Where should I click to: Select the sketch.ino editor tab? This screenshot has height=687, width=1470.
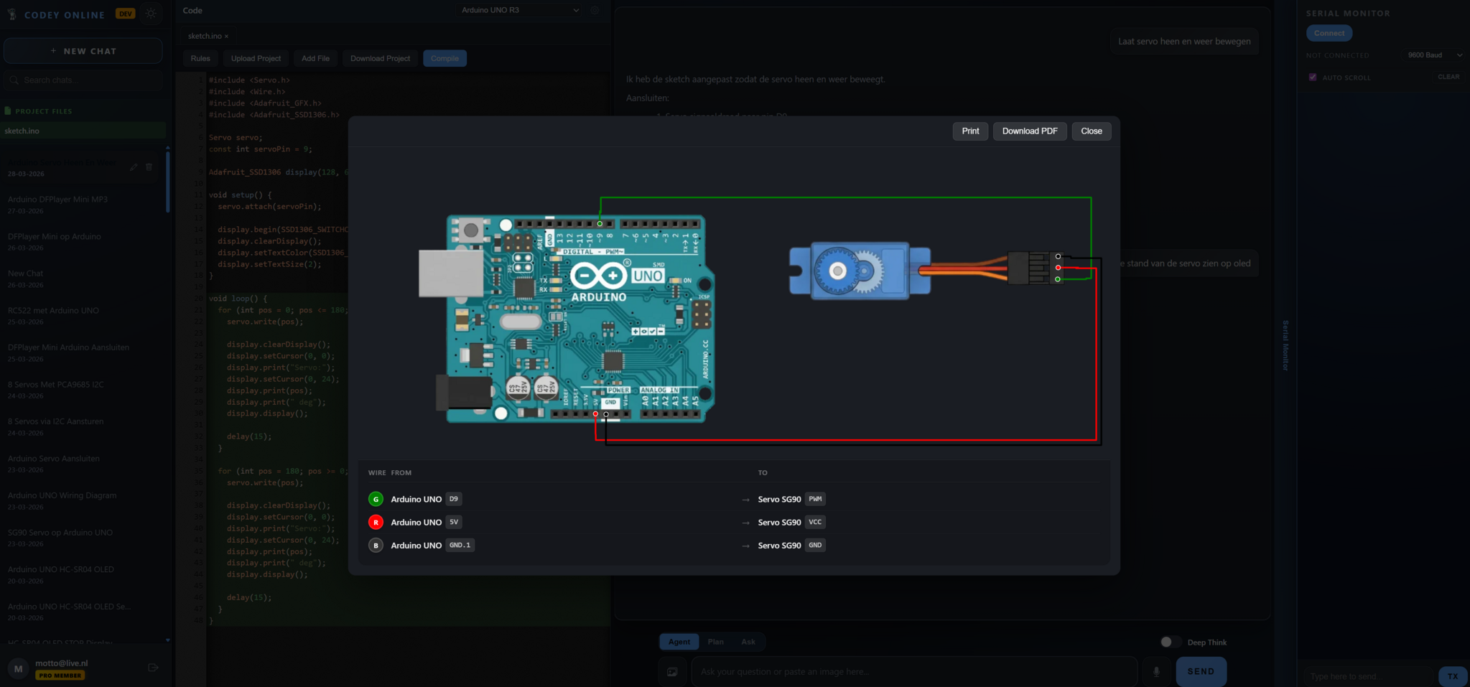pos(204,36)
